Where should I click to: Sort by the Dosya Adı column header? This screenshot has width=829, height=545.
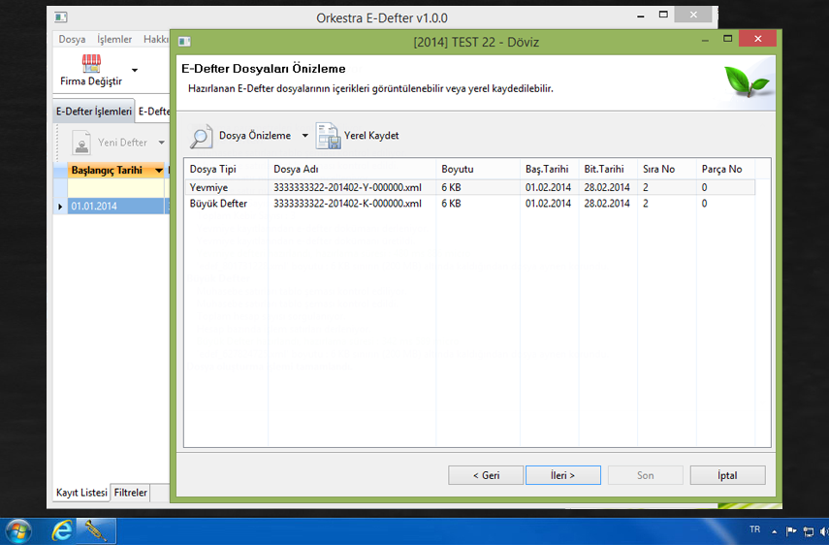[x=296, y=169]
